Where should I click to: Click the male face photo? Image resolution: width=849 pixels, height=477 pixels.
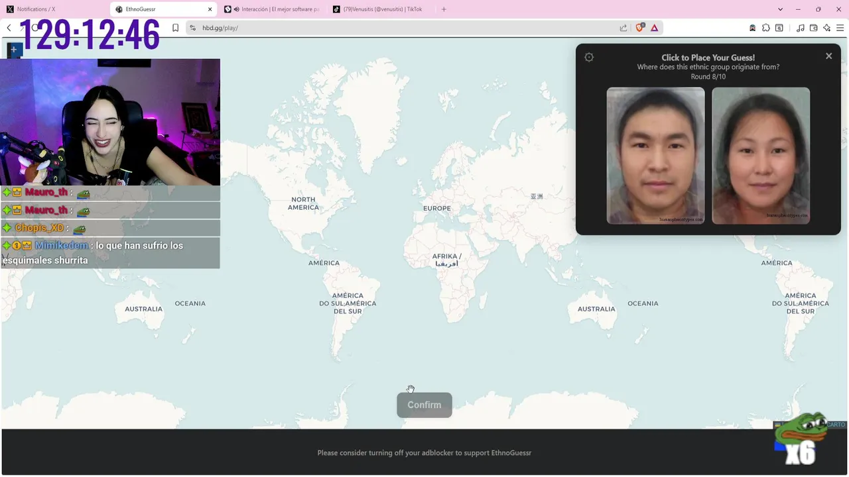click(655, 156)
